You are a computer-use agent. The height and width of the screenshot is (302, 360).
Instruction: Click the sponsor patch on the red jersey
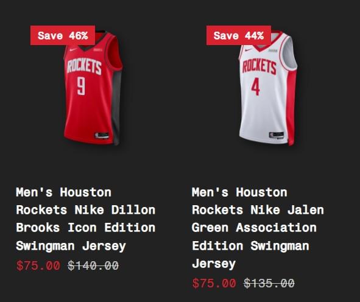[x=98, y=50]
